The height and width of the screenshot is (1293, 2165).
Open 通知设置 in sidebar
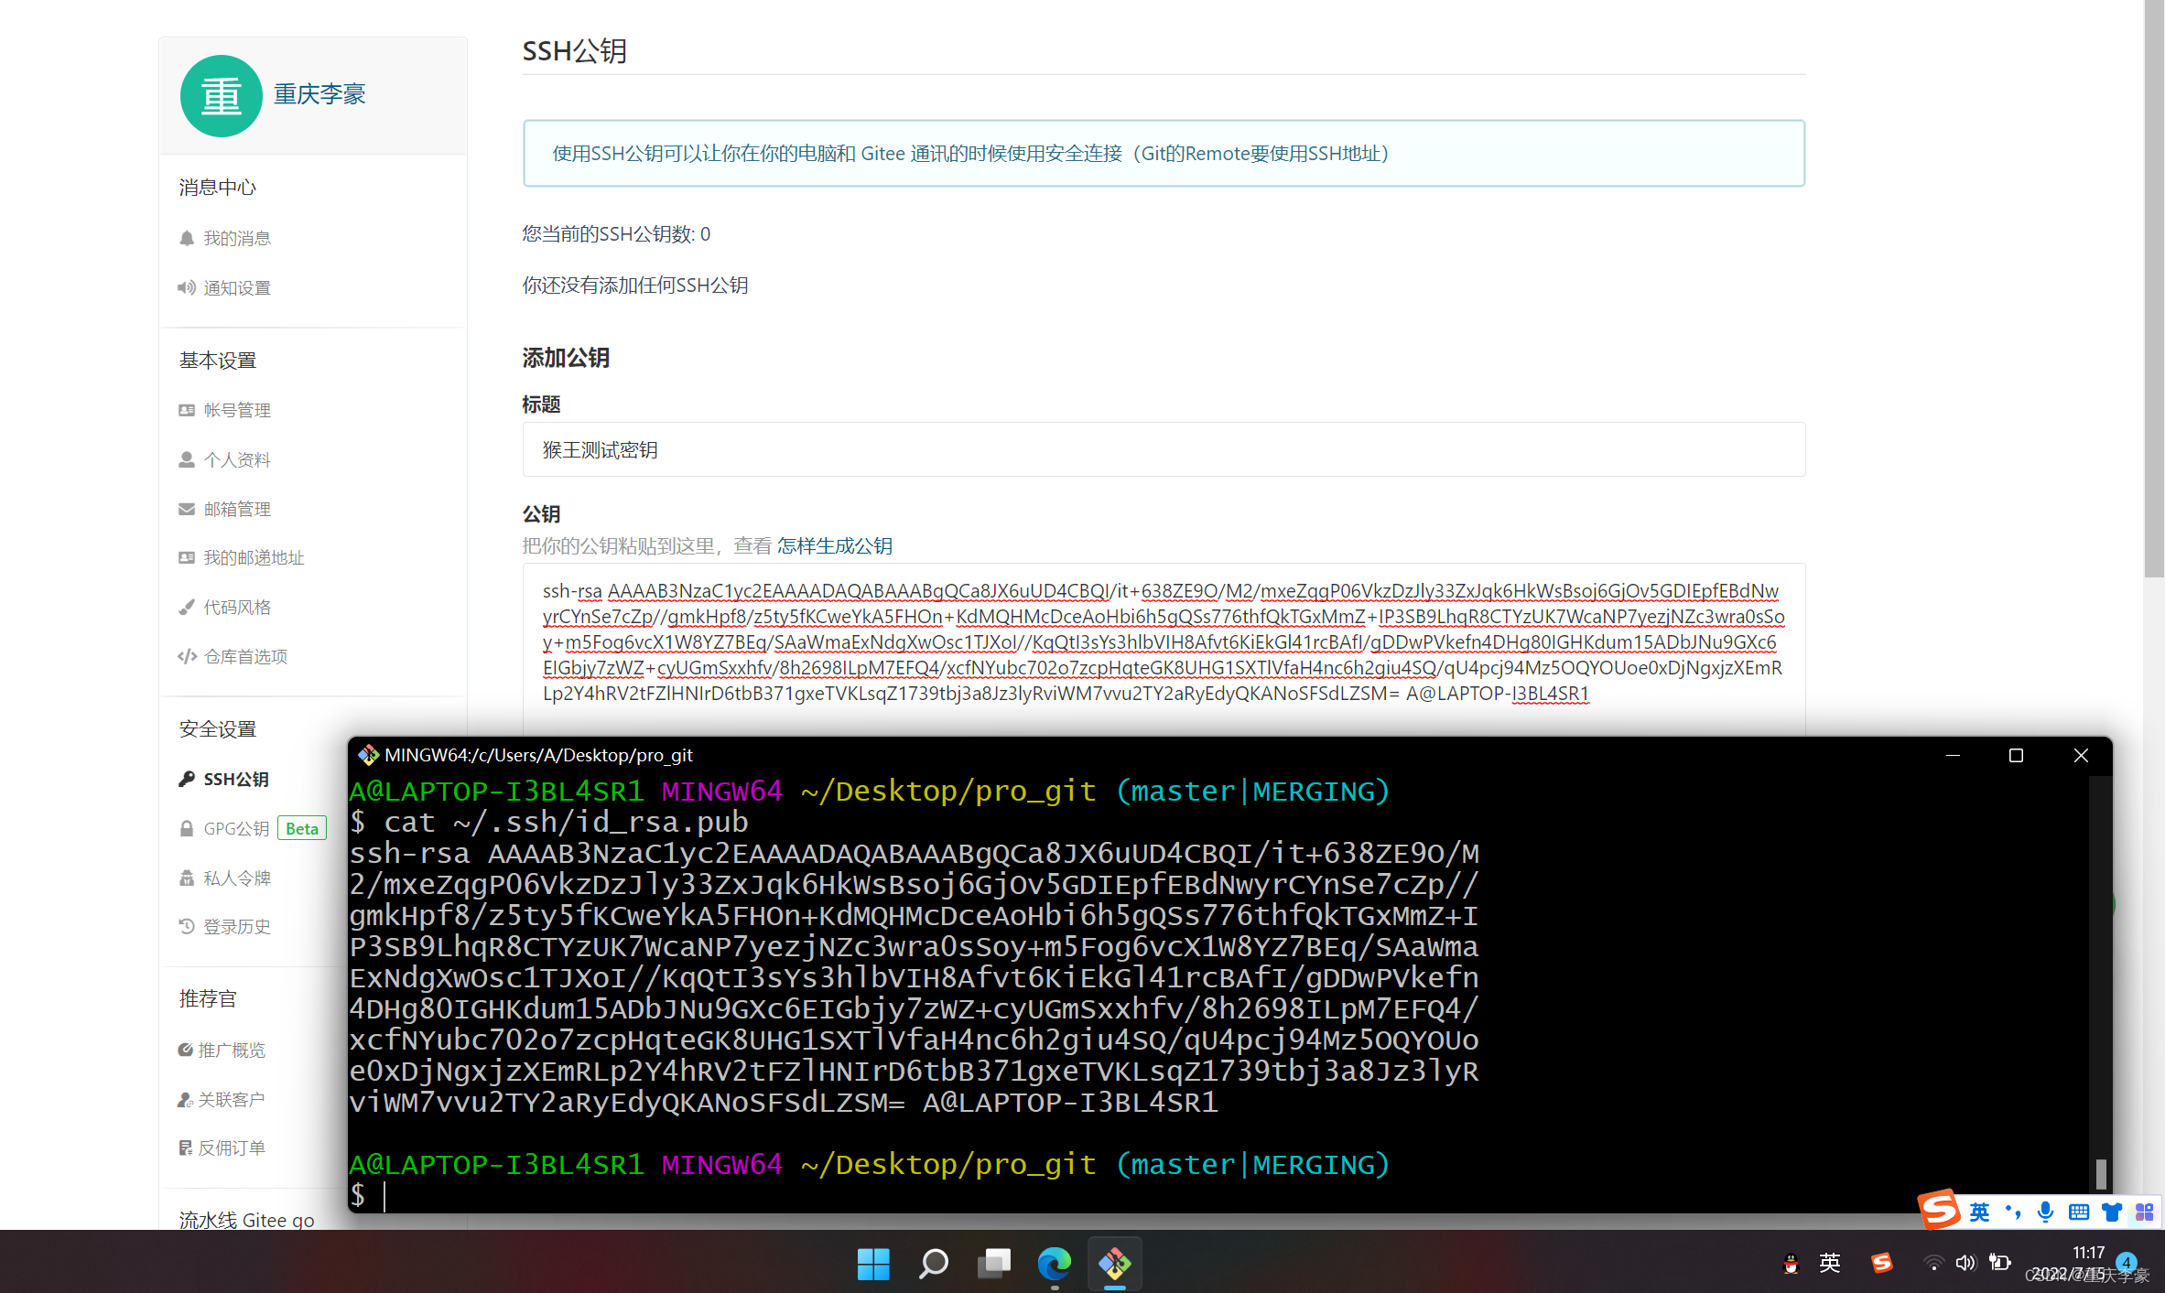click(237, 287)
